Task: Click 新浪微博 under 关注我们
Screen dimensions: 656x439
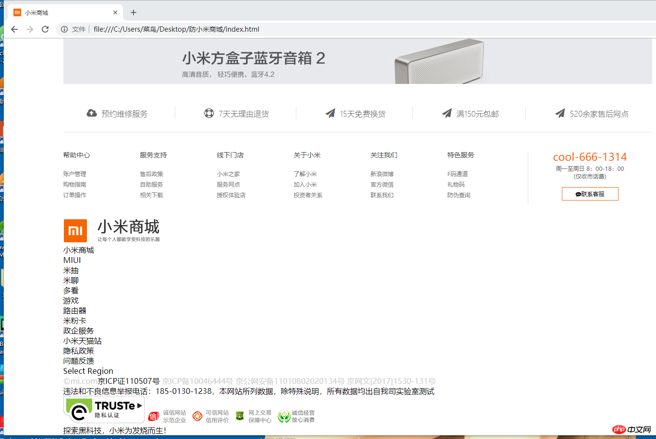Action: [382, 174]
